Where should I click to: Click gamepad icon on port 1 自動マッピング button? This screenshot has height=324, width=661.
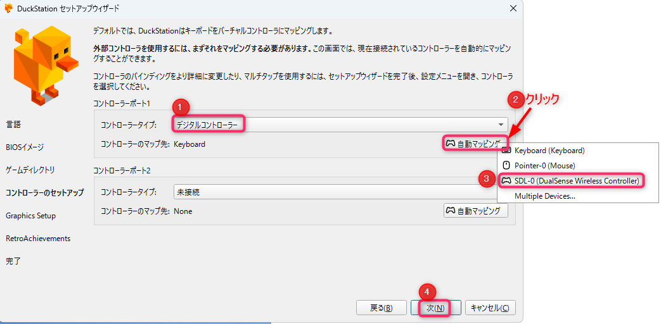tap(450, 144)
